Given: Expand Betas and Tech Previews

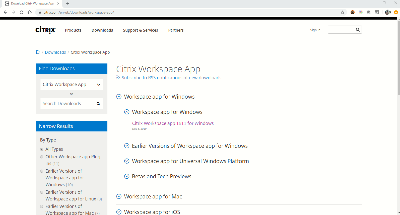Looking at the screenshot, I should [x=127, y=176].
